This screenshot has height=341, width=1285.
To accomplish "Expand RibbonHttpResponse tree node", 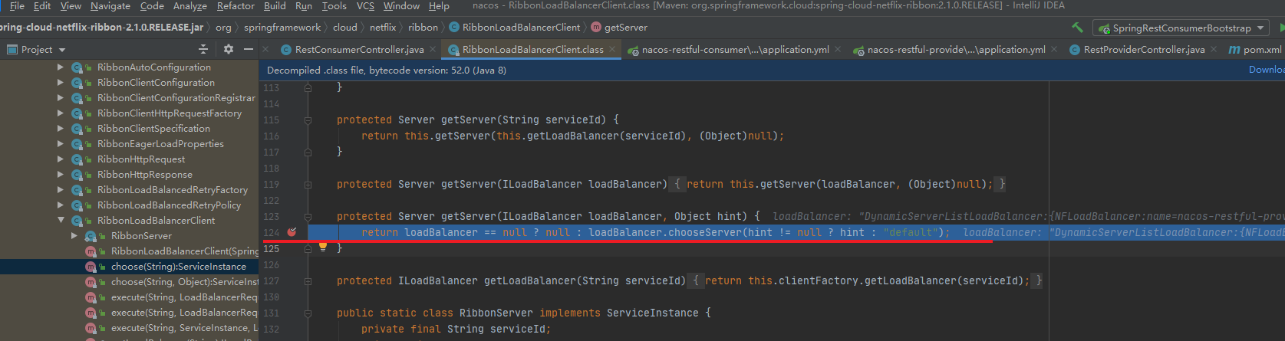I will 61,175.
